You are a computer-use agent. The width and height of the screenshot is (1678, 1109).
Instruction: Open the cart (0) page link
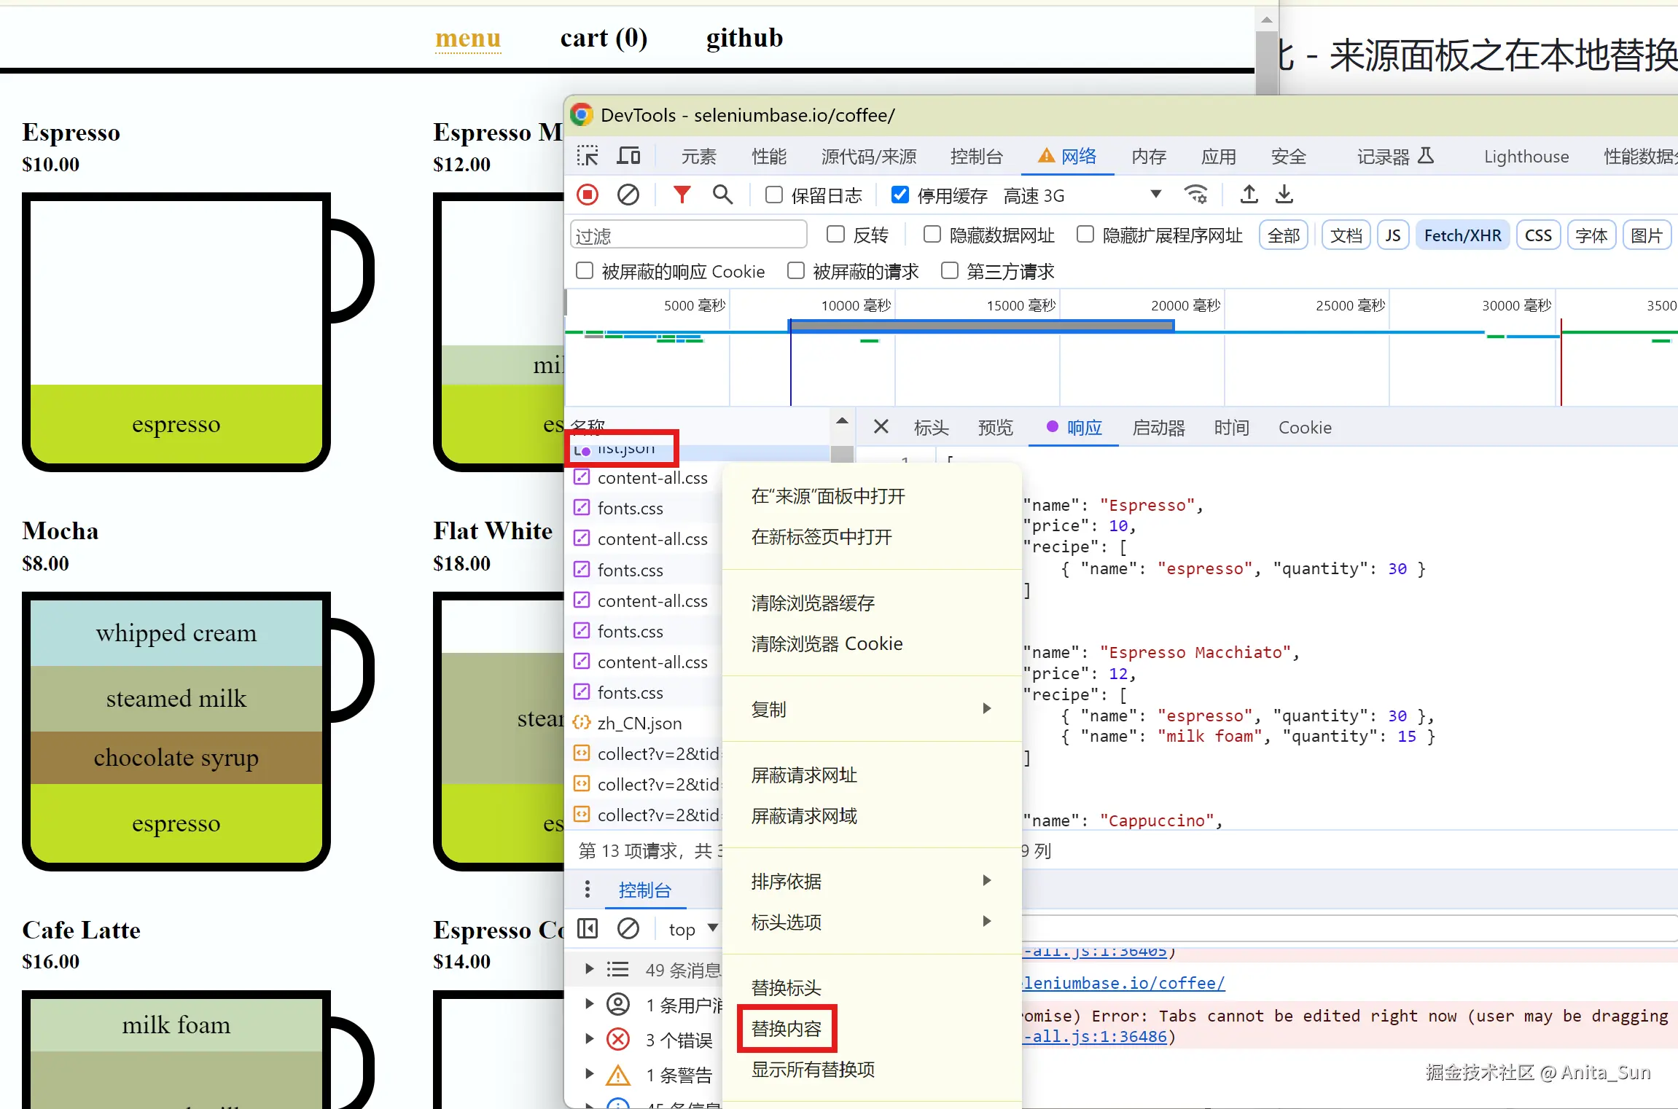[604, 38]
